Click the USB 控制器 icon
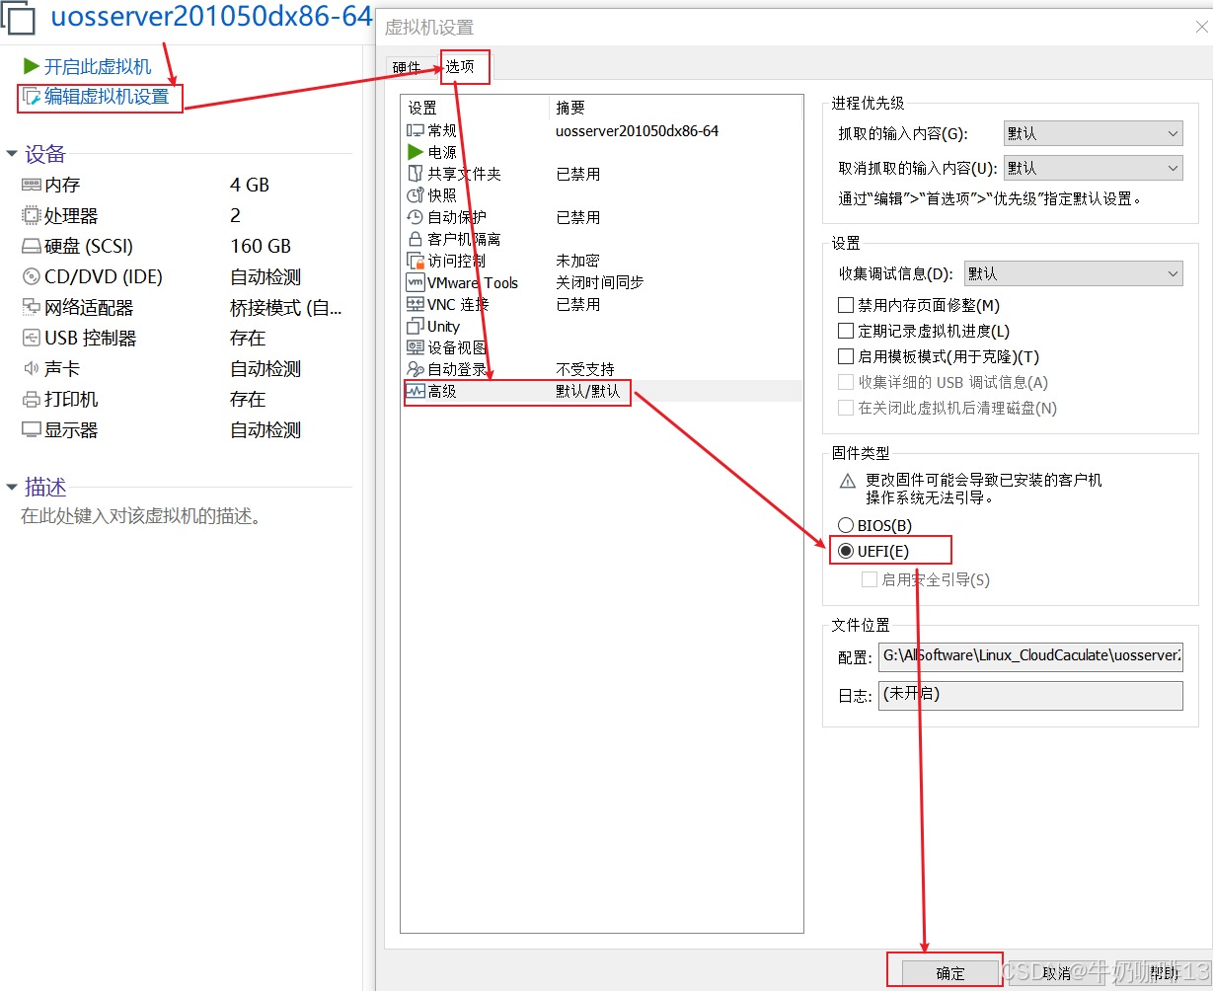This screenshot has width=1213, height=991. [31, 339]
